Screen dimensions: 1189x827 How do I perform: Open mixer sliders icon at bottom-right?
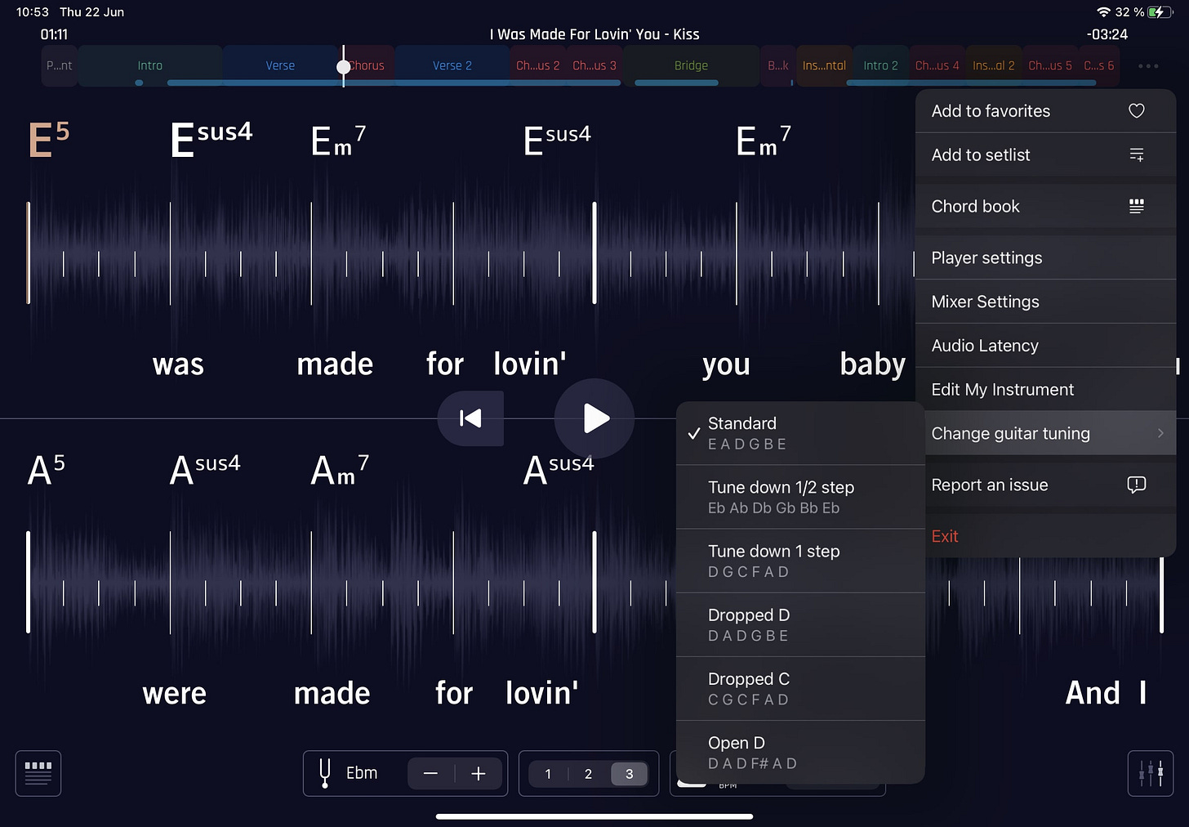click(x=1151, y=773)
